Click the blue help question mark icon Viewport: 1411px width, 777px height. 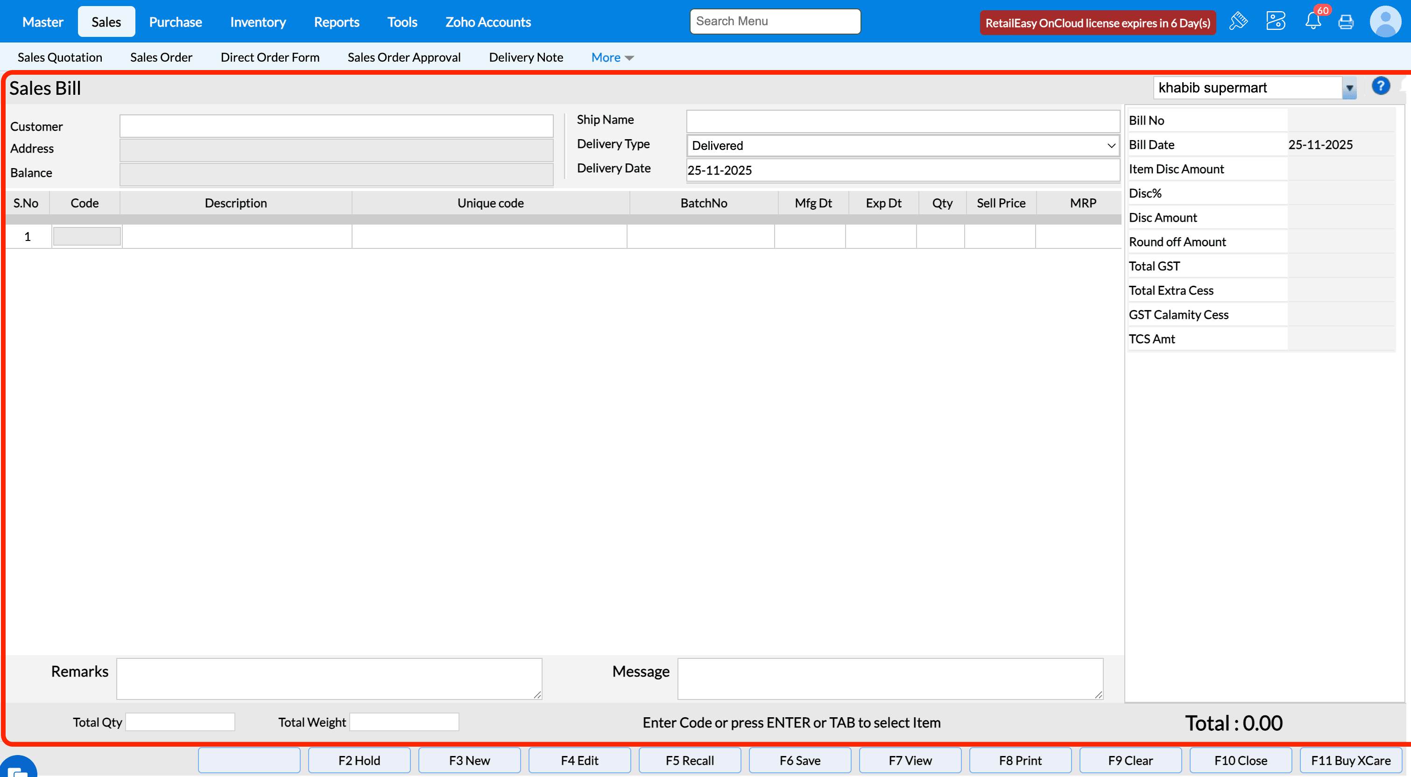1380,86
